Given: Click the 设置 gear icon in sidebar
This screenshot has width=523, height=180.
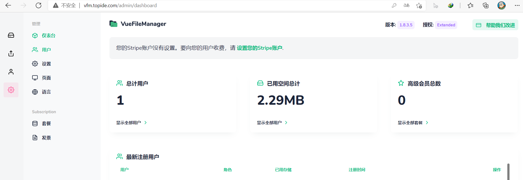Looking at the screenshot, I should click(35, 64).
